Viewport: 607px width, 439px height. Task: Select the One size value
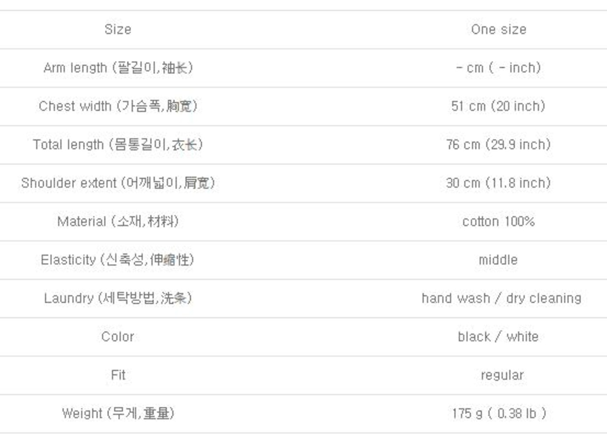coord(498,29)
